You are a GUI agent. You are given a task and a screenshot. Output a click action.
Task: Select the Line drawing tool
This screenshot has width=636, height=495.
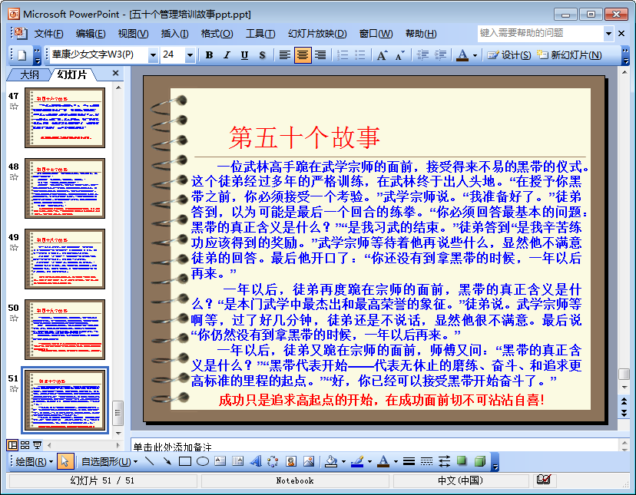point(150,461)
